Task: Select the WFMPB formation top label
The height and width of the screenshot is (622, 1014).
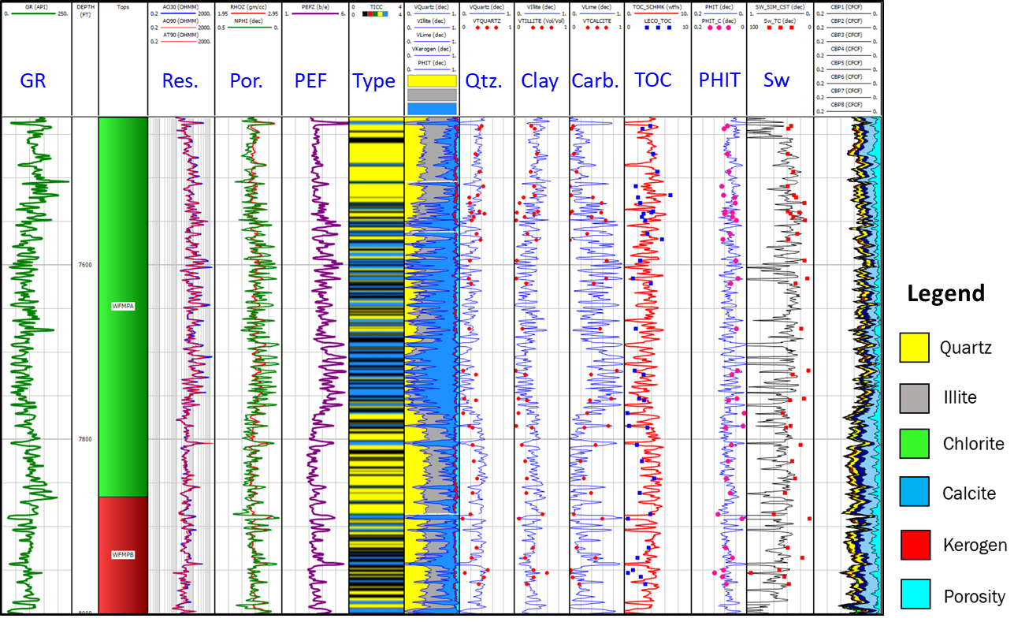Action: tap(123, 555)
